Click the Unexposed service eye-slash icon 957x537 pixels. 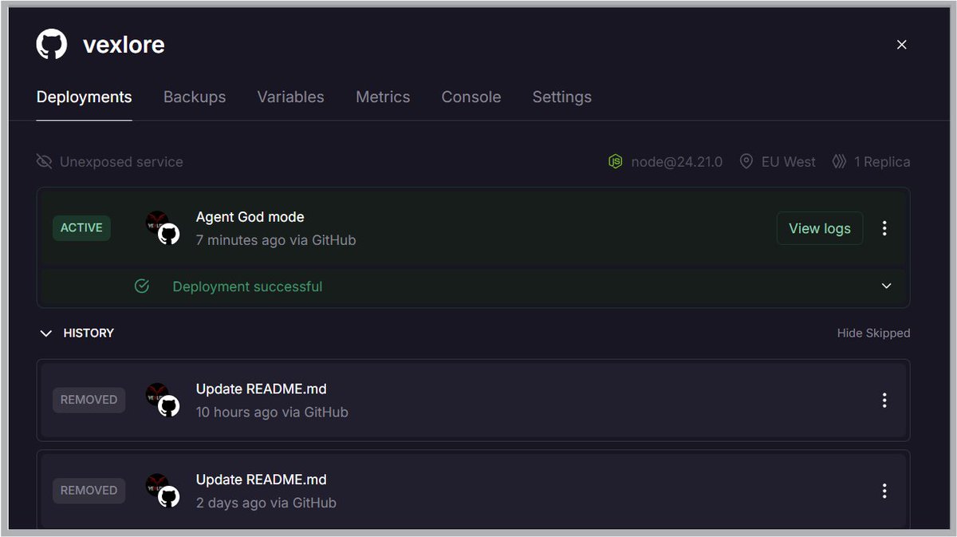click(x=45, y=162)
